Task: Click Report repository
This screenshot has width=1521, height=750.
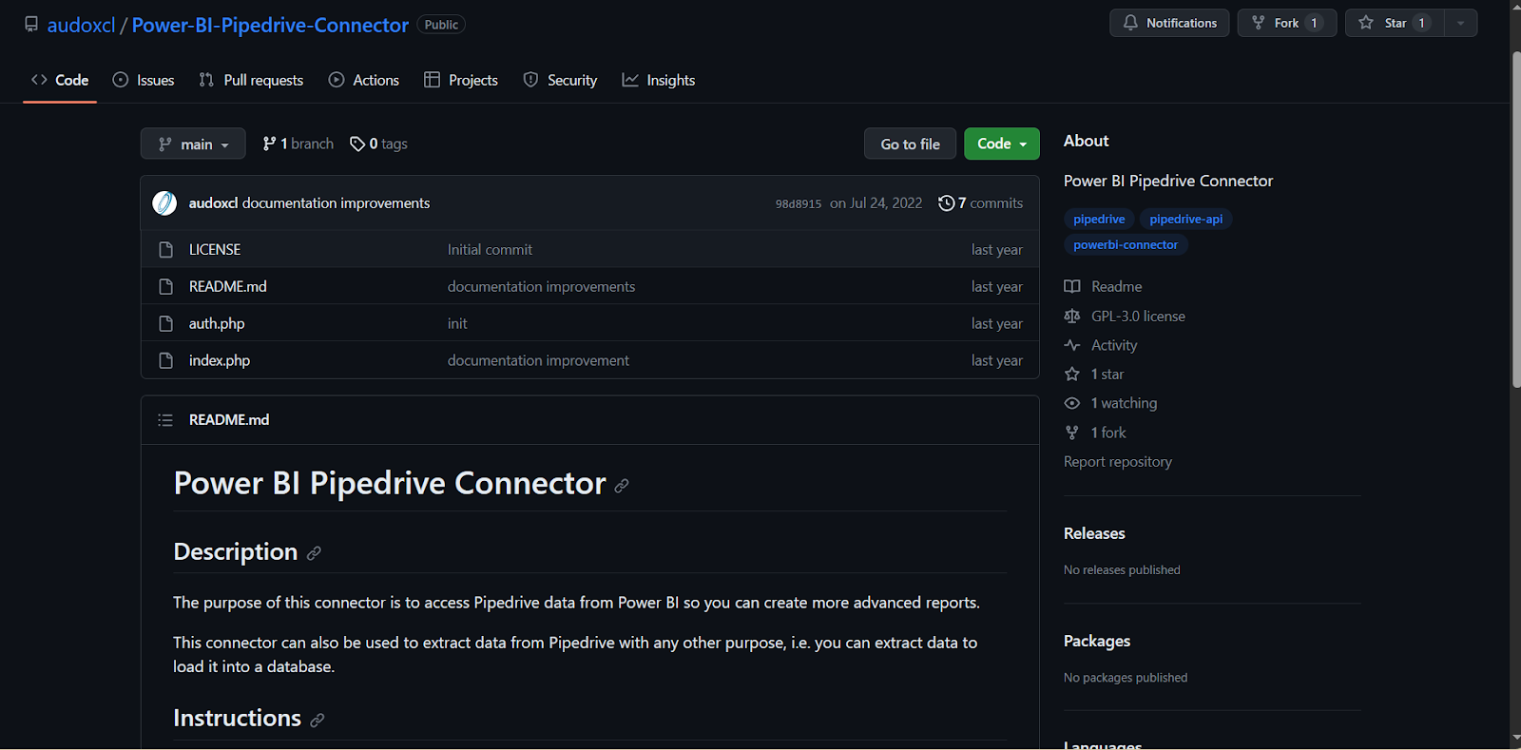Action: coord(1118,461)
